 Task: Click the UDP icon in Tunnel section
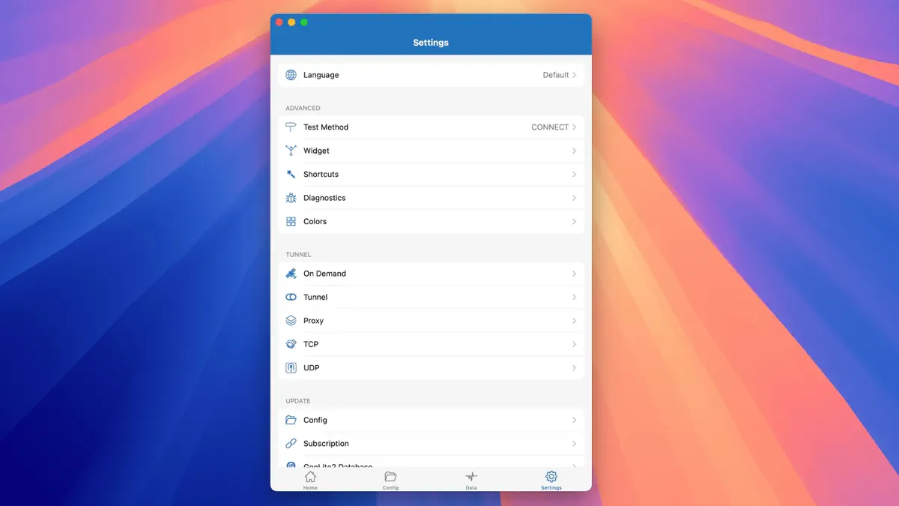pos(291,368)
